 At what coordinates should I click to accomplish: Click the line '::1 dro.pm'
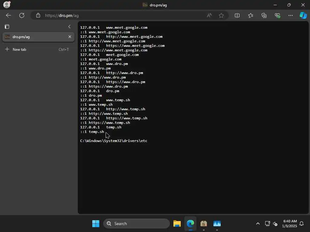(91, 95)
